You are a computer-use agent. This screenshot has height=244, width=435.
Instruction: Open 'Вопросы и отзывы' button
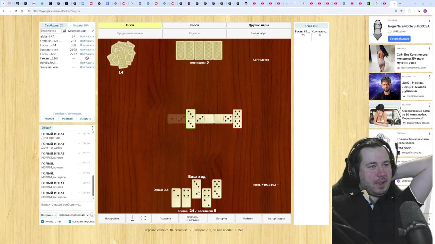(x=192, y=219)
